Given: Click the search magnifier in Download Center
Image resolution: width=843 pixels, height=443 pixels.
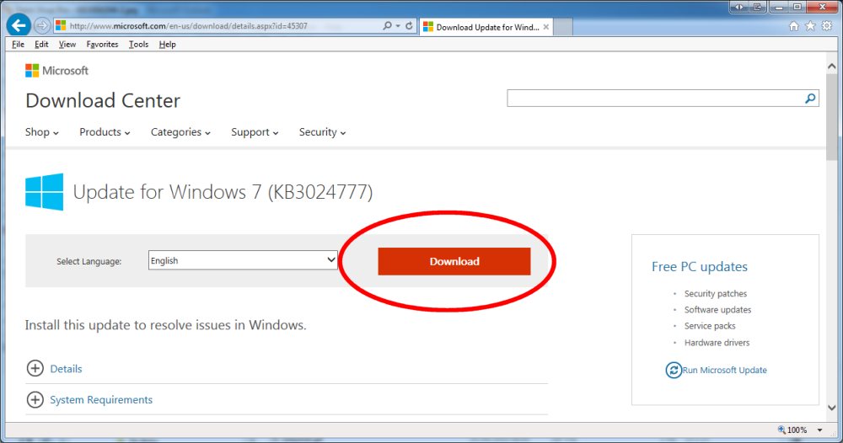Looking at the screenshot, I should 810,99.
